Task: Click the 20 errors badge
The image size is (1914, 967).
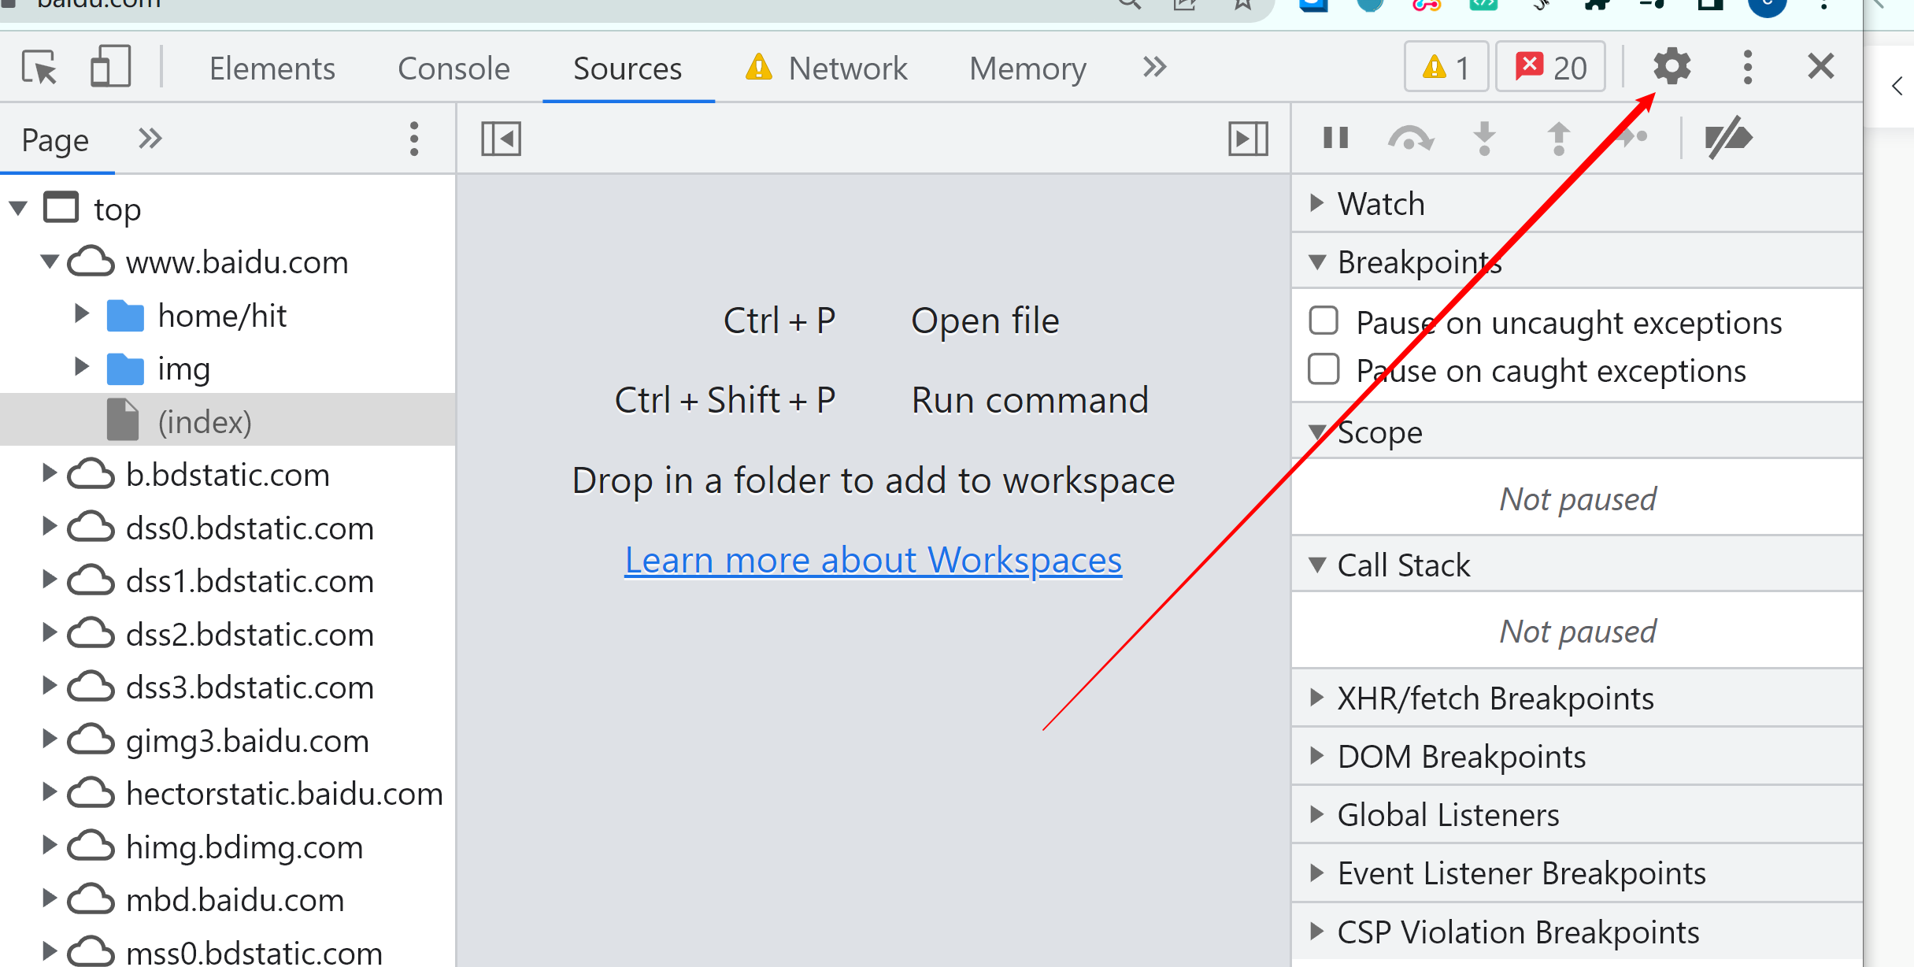Action: click(1550, 67)
